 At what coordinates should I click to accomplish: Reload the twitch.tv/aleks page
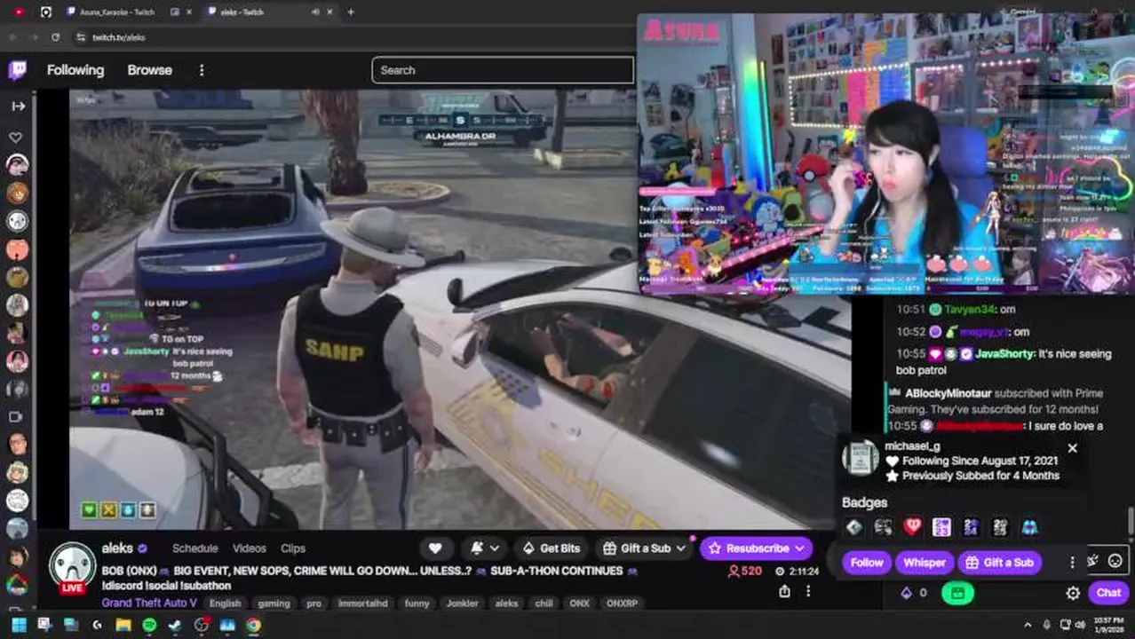click(55, 37)
